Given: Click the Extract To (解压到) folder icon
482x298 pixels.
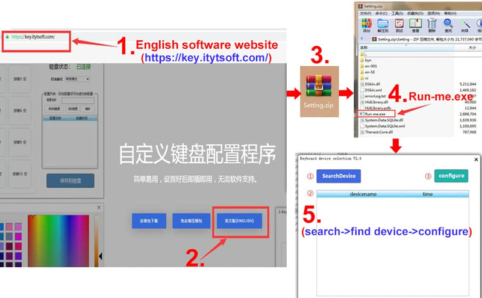Looking at the screenshot, I should tap(383, 25).
